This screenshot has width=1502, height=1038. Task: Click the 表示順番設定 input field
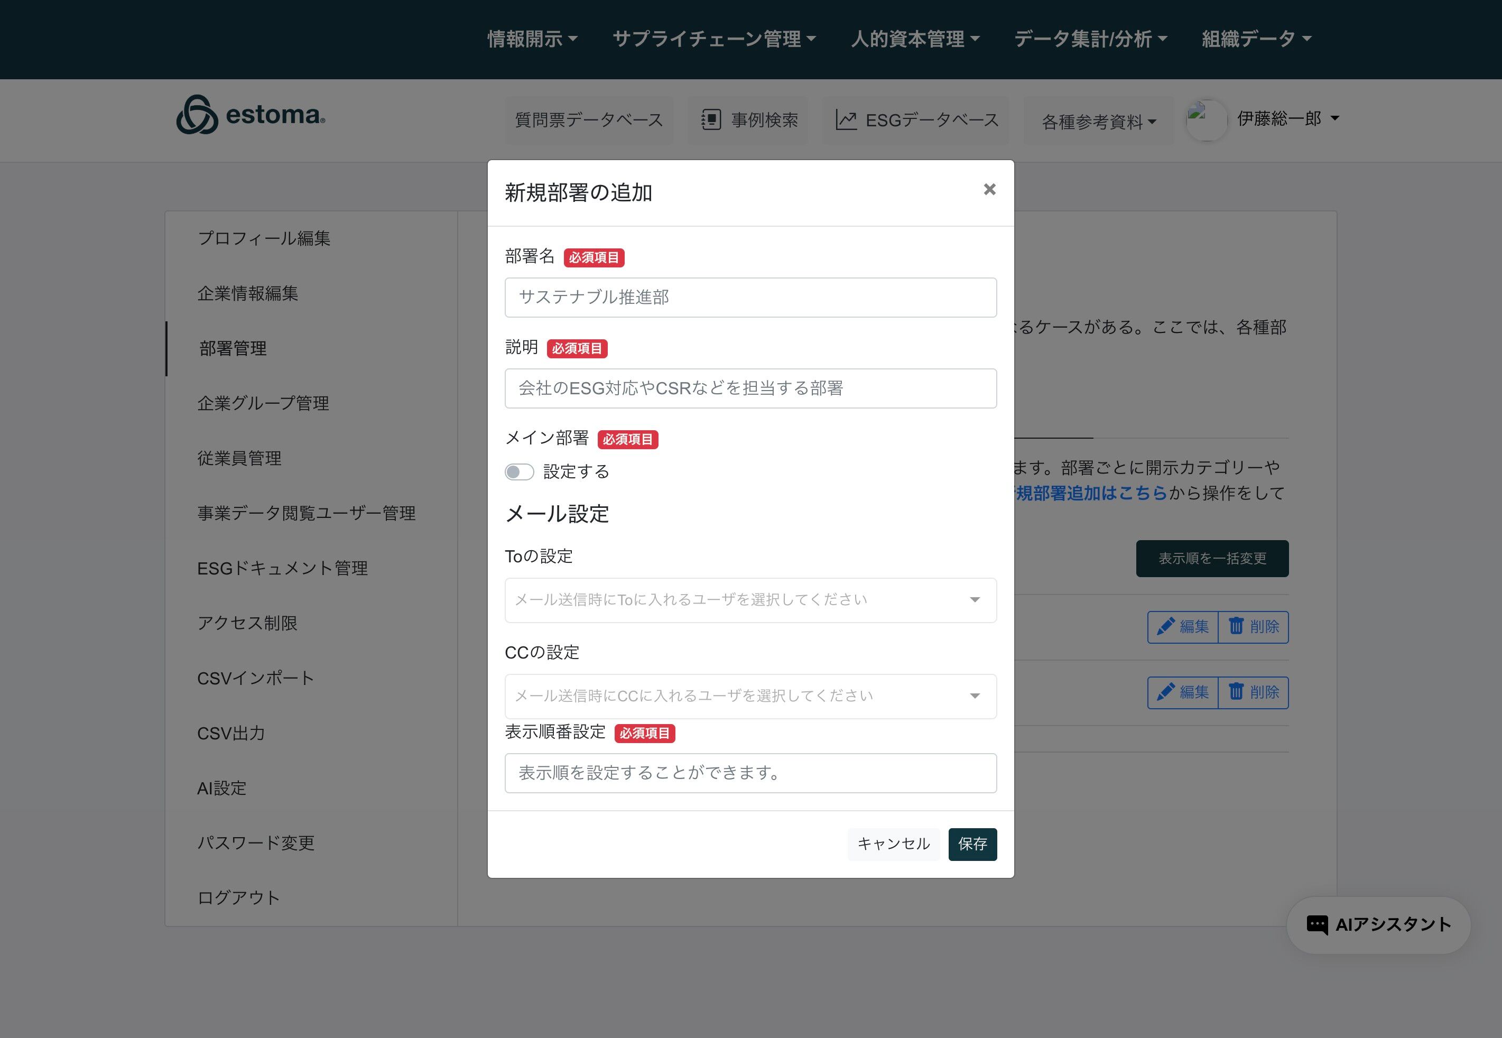(x=750, y=773)
